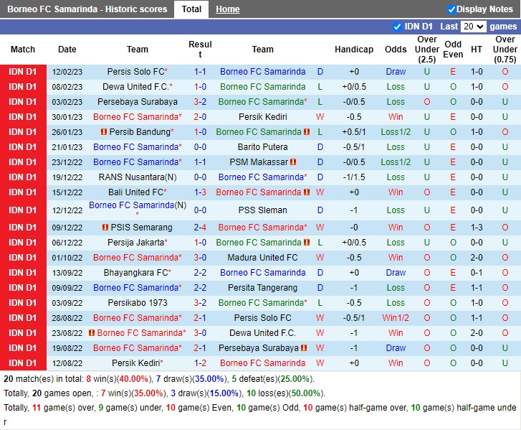This screenshot has width=521, height=430.
Task: Open Madura United FC team page
Action: coord(262,258)
